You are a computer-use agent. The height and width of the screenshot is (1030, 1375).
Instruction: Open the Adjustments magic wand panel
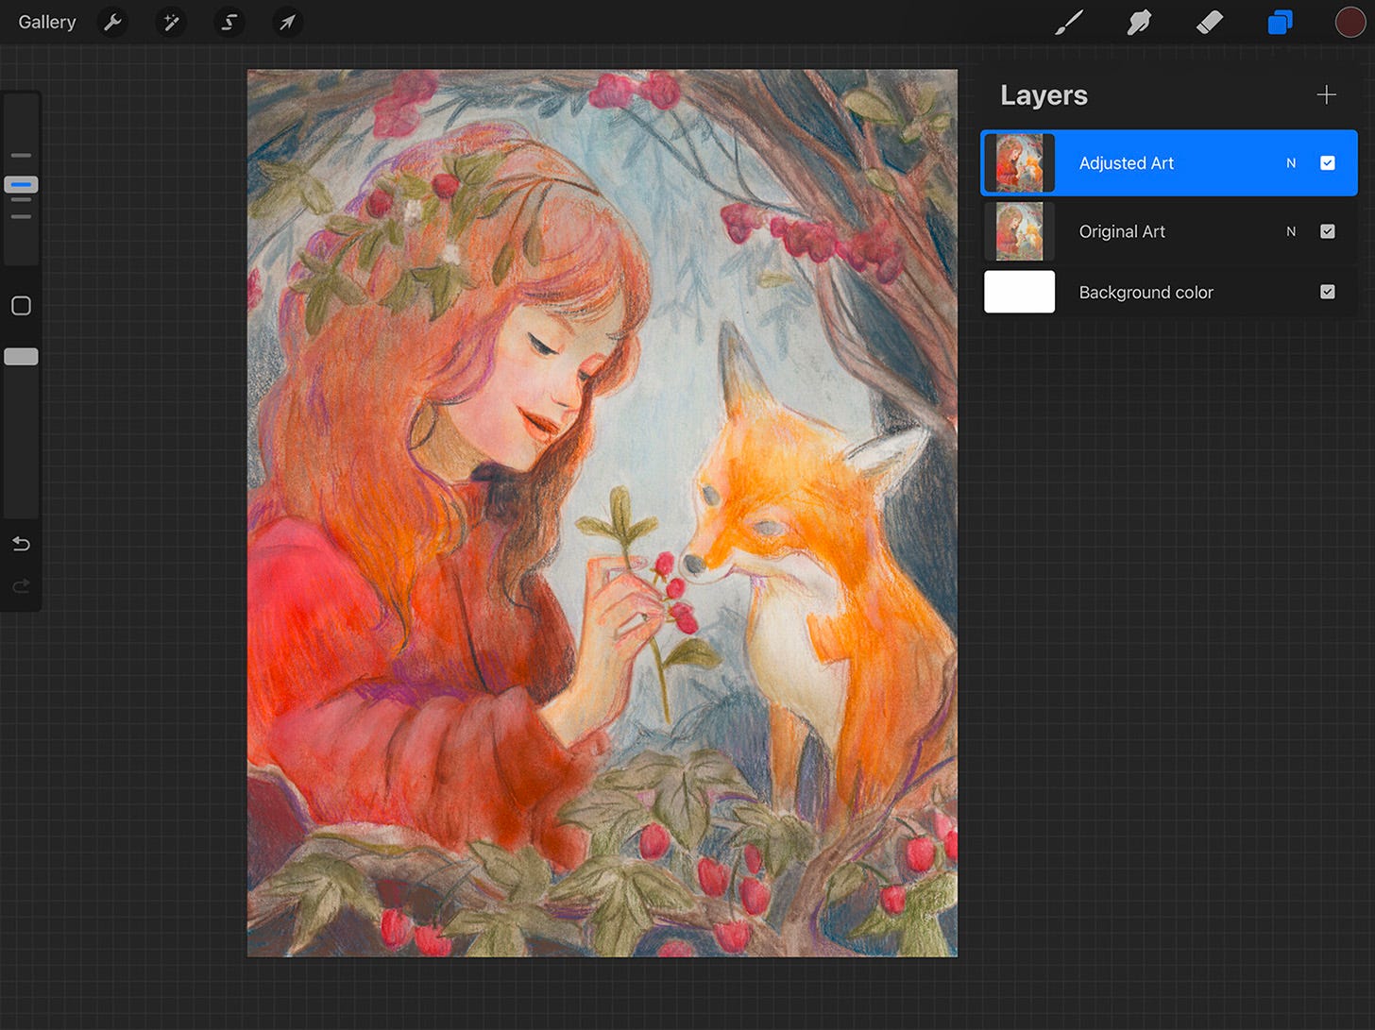pos(171,22)
